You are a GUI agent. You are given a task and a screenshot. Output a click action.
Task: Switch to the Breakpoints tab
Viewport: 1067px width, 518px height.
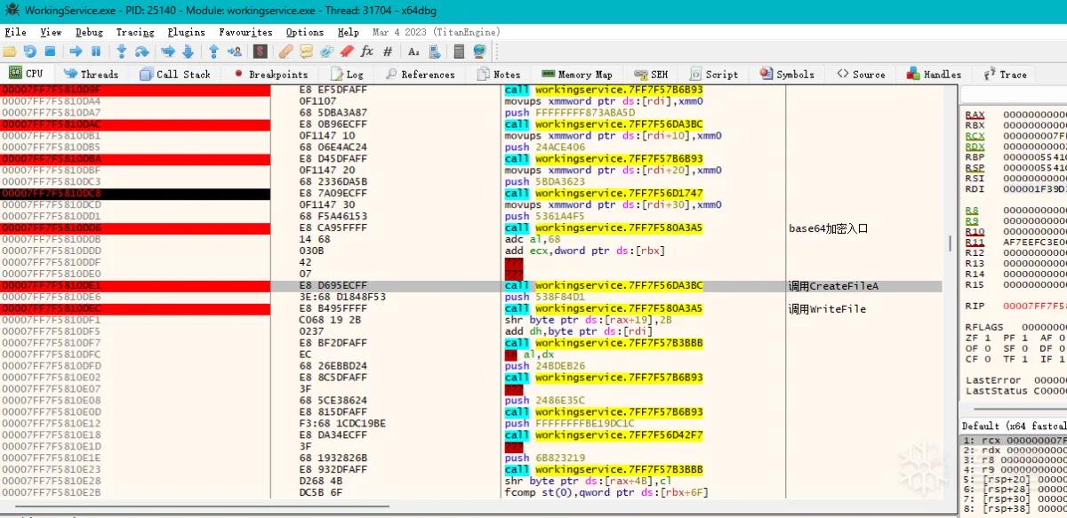coord(269,75)
